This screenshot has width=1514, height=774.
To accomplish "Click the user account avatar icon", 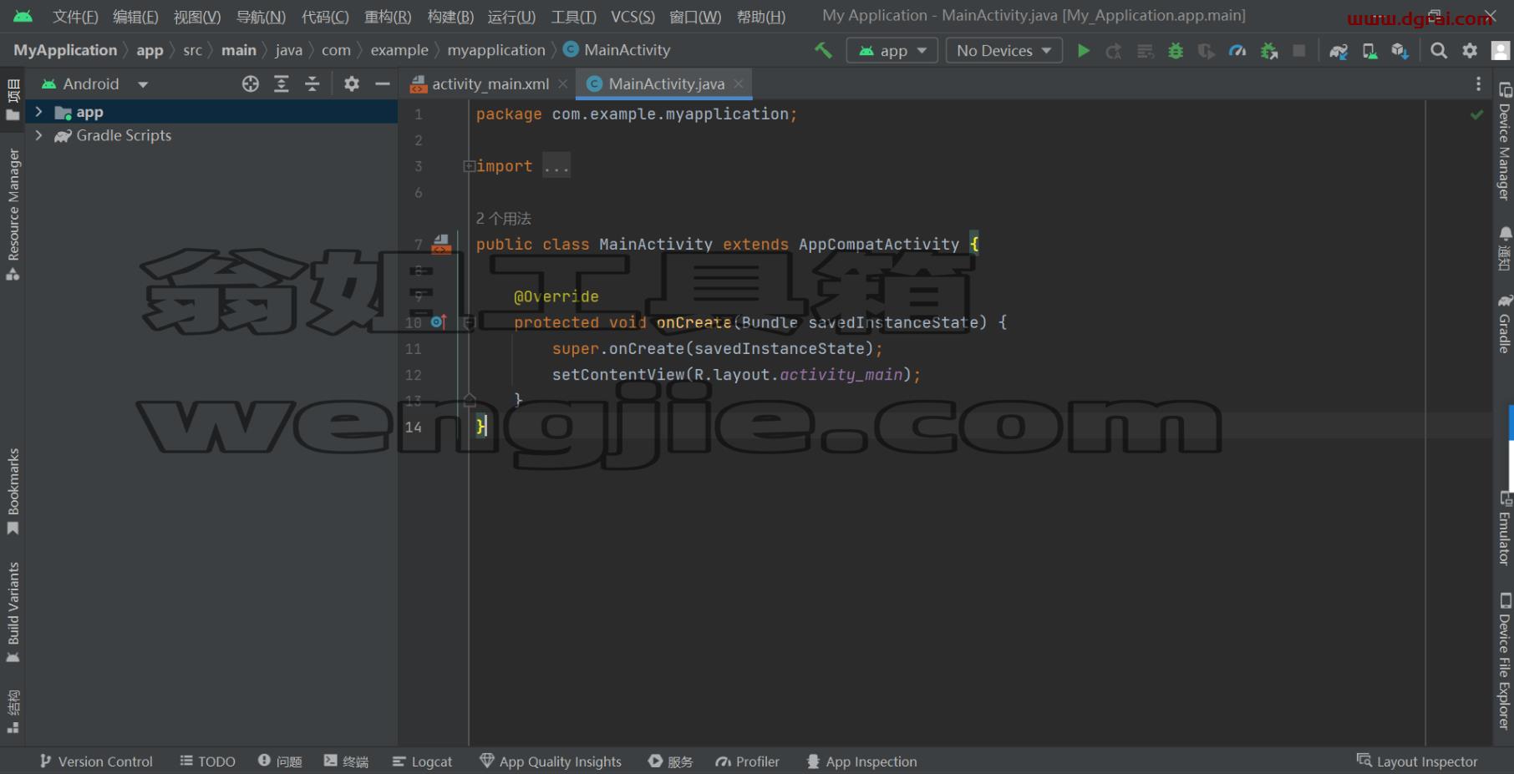I will pos(1501,51).
